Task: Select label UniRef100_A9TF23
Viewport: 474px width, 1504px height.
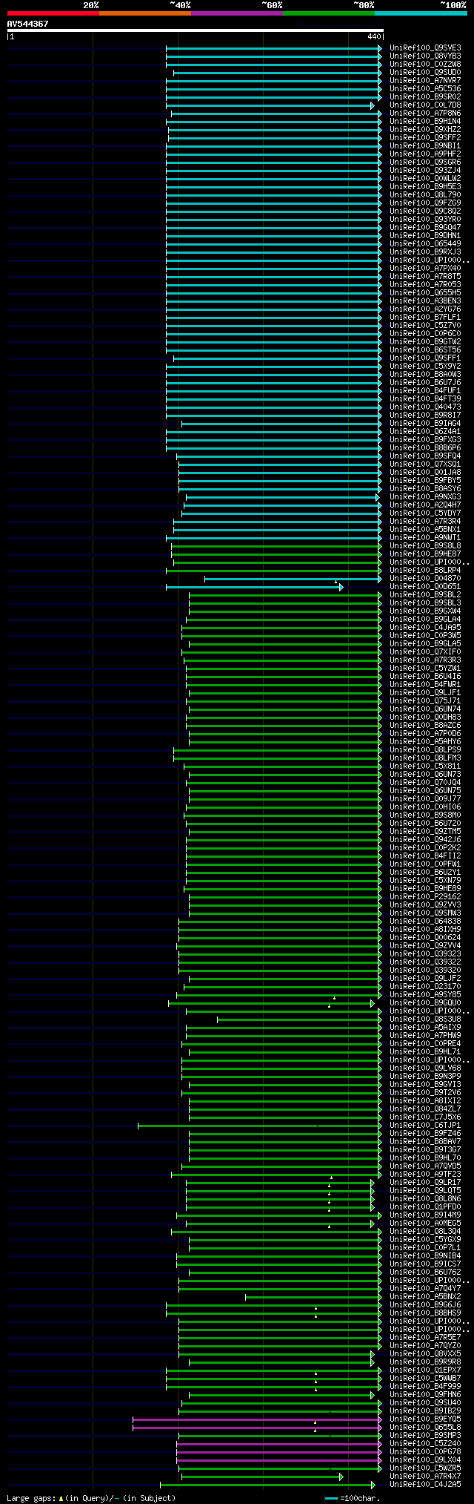Action: 425,1174
